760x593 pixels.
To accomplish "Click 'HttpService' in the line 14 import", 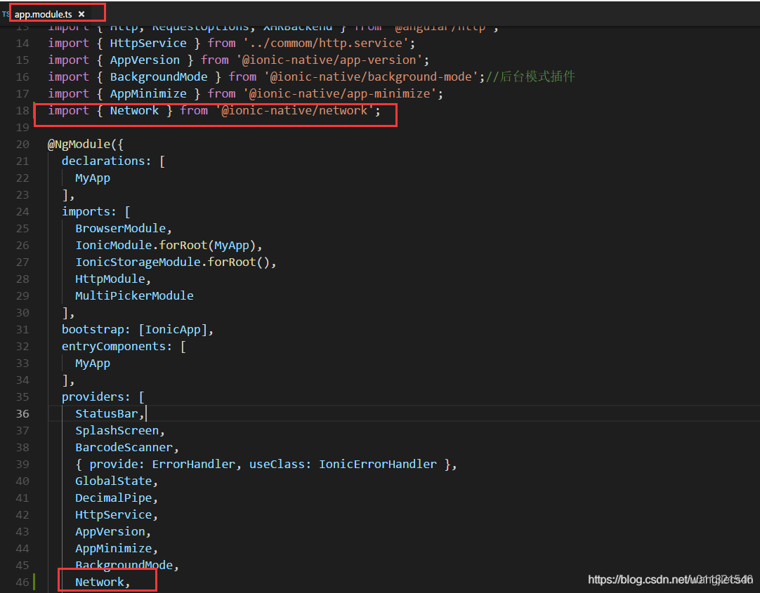I will (148, 43).
